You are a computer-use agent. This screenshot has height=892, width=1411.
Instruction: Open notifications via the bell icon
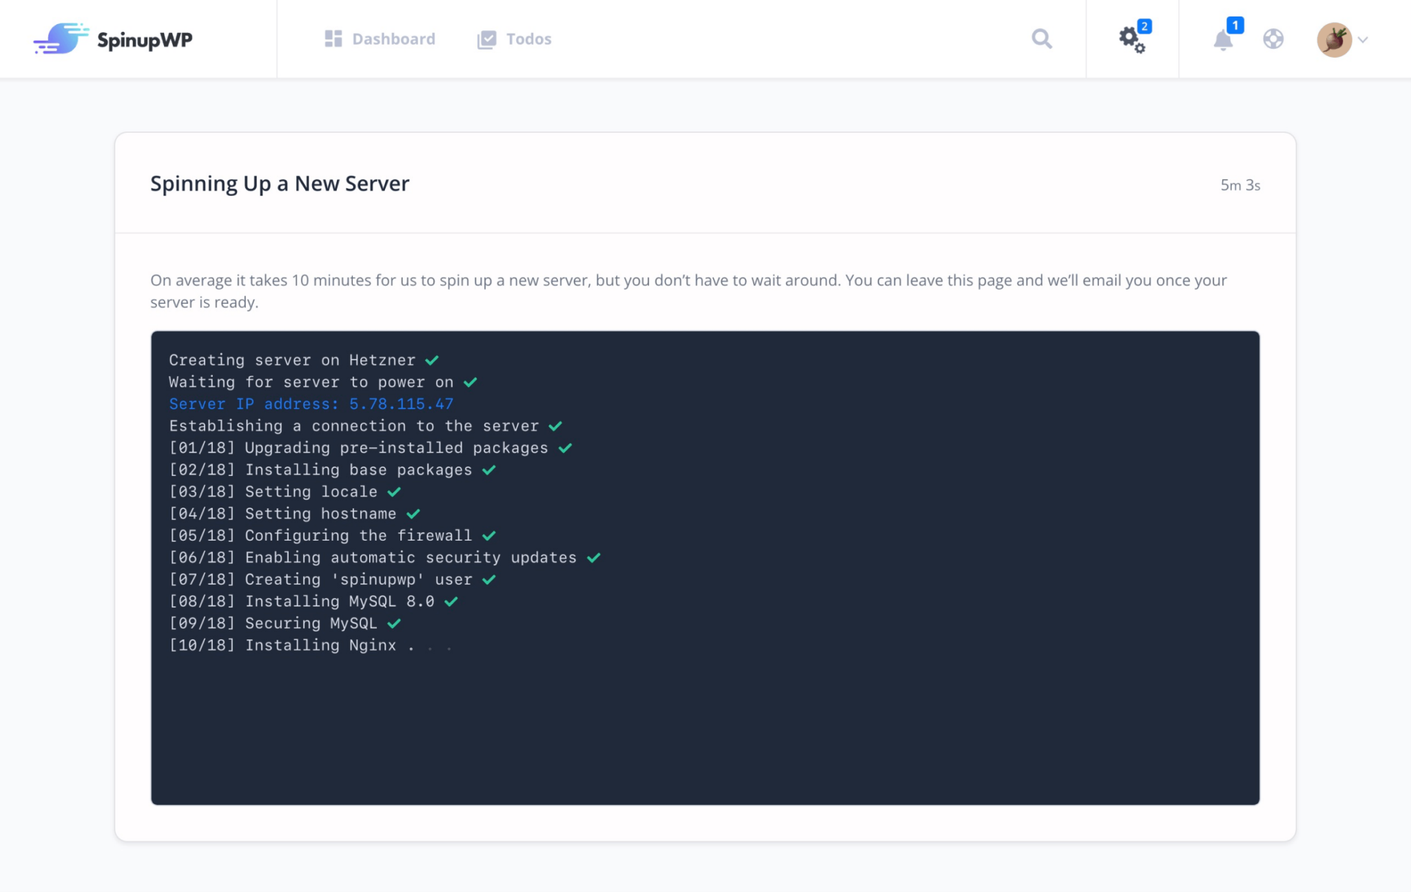(x=1224, y=41)
